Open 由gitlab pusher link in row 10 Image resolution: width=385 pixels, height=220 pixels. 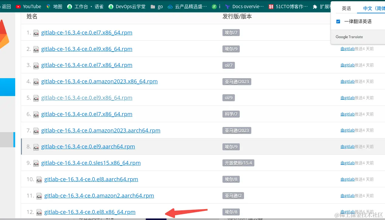[x=348, y=179]
